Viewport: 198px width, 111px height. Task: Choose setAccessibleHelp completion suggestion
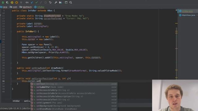point(74,90)
